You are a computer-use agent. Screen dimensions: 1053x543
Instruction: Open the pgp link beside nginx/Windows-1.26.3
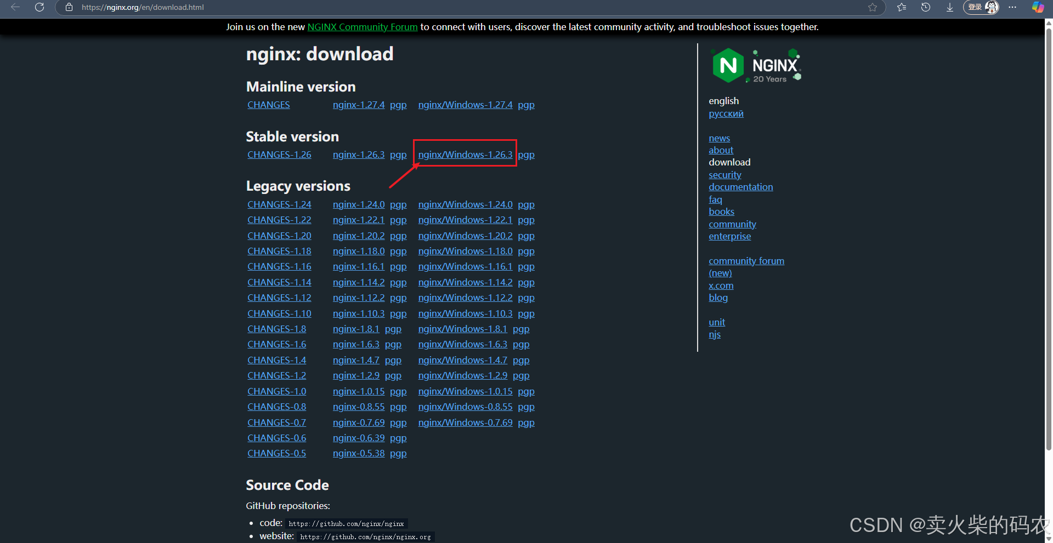[x=526, y=155]
